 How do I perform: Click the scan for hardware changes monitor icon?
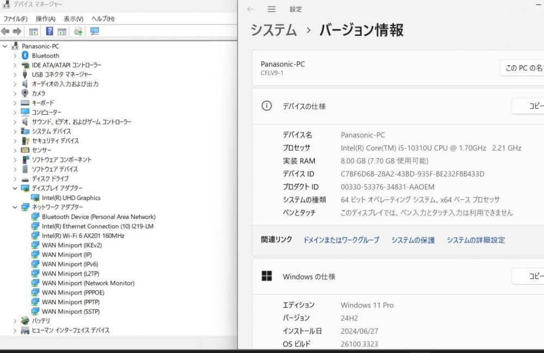[x=94, y=32]
